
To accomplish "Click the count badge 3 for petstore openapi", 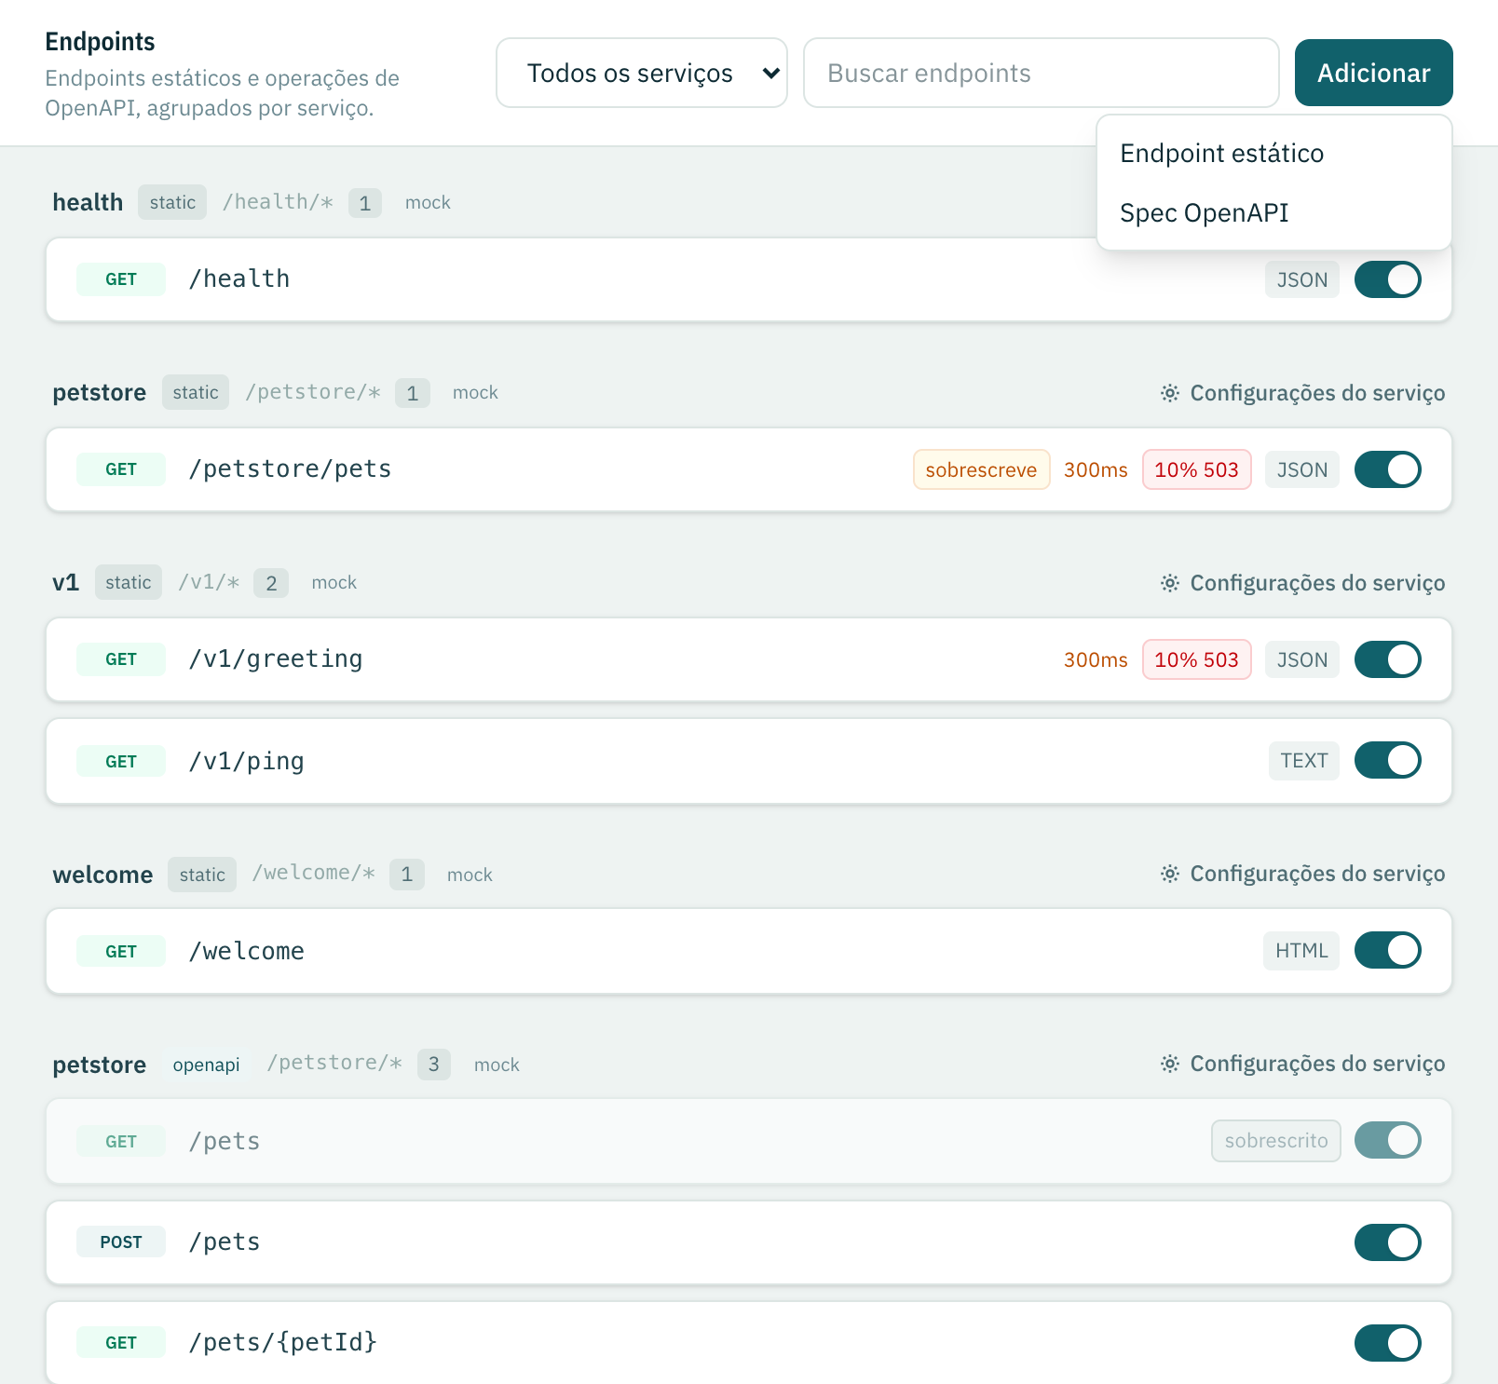I will pos(433,1064).
